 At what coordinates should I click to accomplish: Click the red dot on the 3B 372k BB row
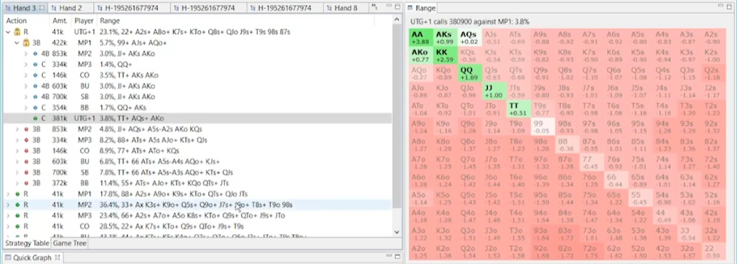[x=26, y=183]
